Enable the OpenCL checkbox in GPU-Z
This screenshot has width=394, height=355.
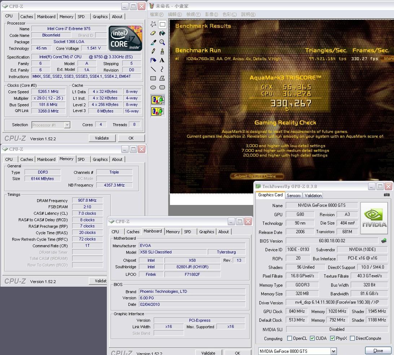[289, 338]
